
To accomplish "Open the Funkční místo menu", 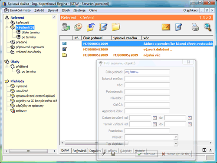I will [x=20, y=10].
